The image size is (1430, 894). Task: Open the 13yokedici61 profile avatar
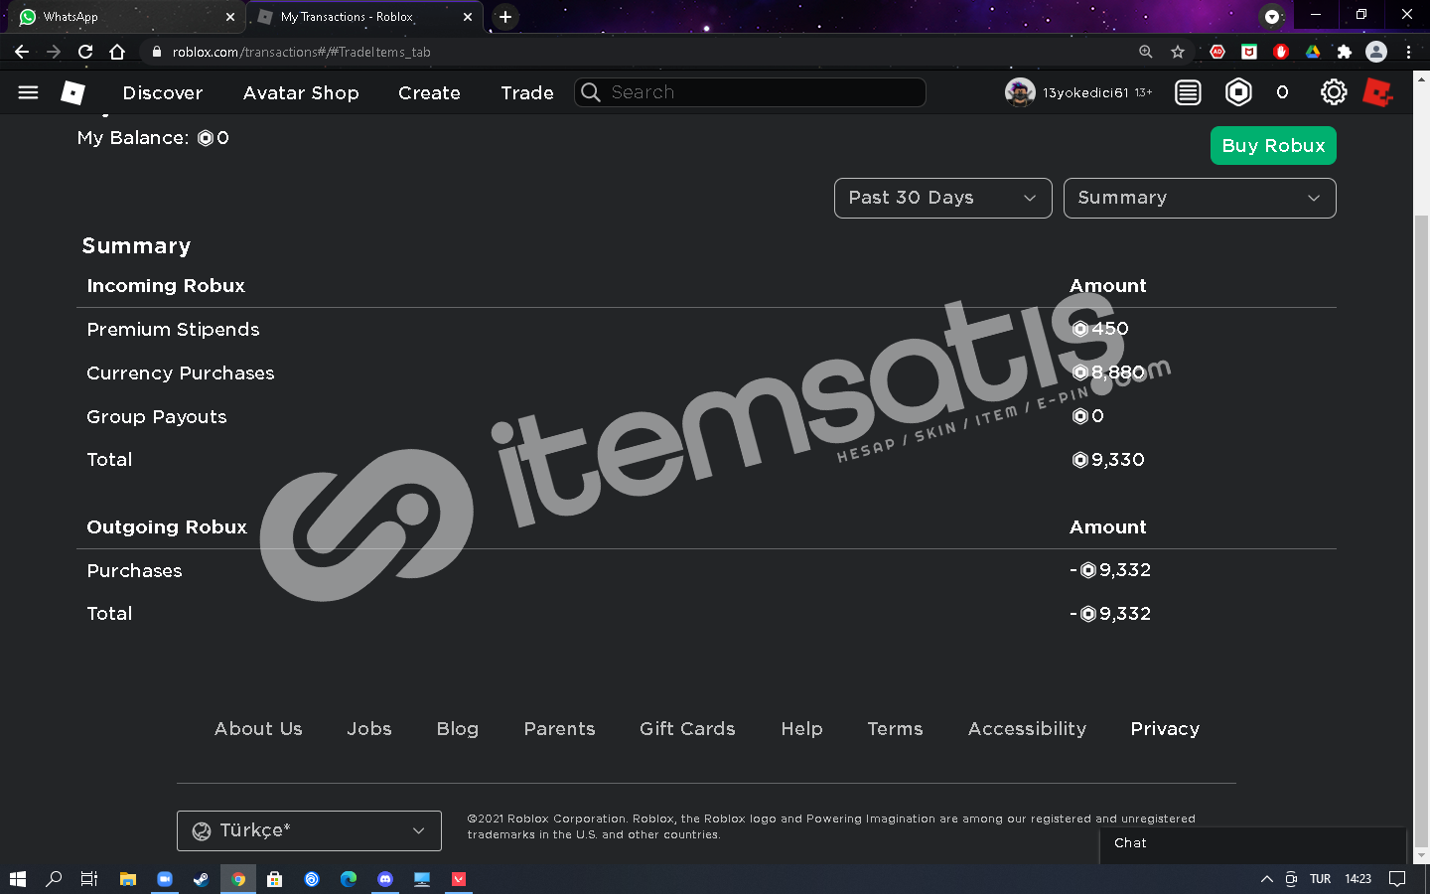(x=1020, y=92)
